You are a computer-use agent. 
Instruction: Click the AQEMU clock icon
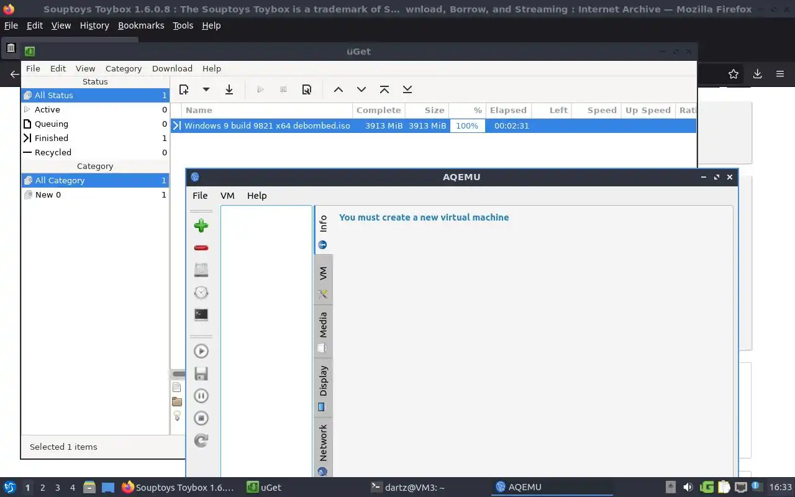201,292
